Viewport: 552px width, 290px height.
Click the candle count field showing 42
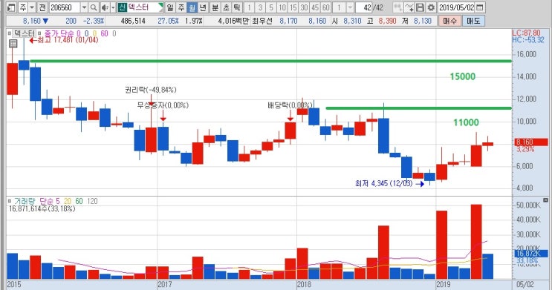pyautogui.click(x=364, y=7)
